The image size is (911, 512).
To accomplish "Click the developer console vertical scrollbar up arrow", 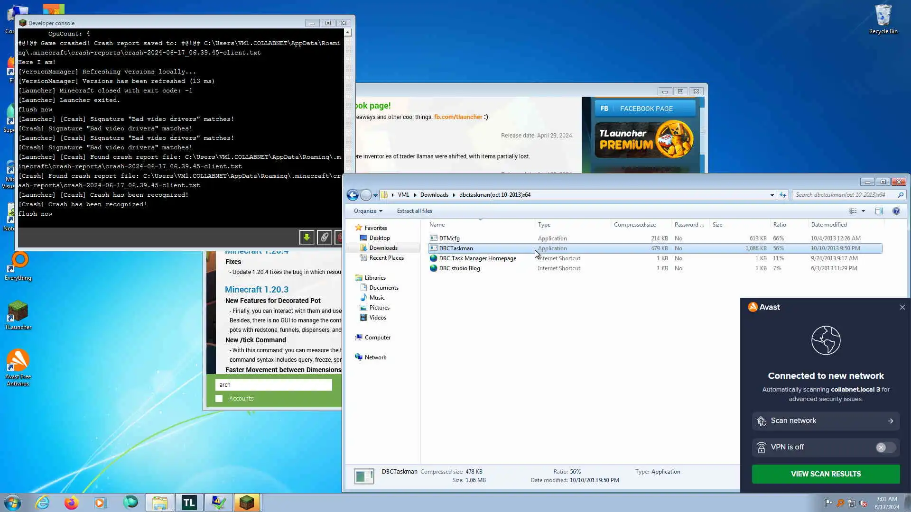I will coord(348,33).
